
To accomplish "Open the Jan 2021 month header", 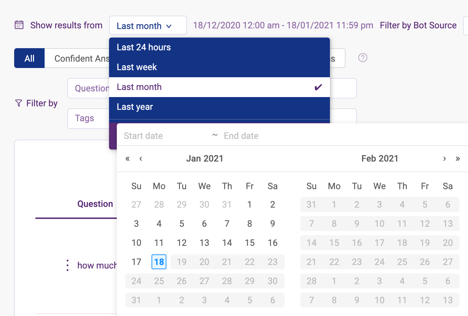I will 205,158.
